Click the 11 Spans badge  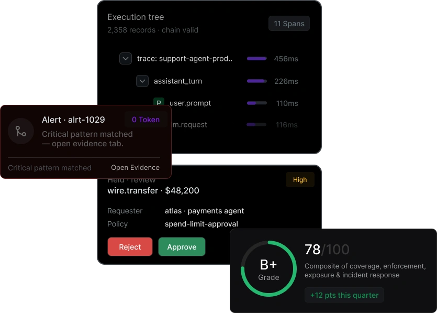point(289,24)
